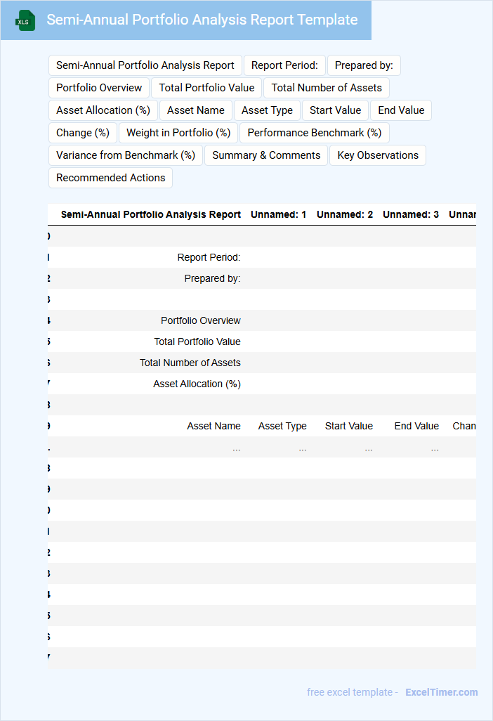This screenshot has height=721, width=493.
Task: Open the ExcelTimer.com link
Action: tap(441, 692)
